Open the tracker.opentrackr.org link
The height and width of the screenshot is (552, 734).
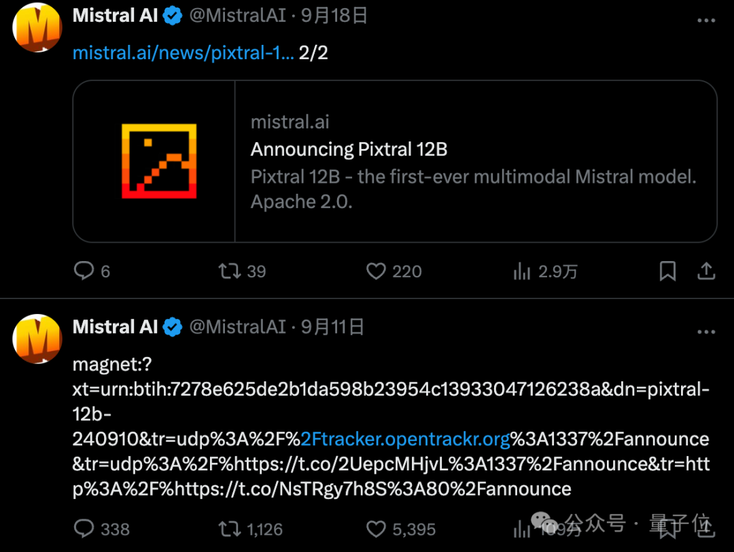tap(405, 439)
